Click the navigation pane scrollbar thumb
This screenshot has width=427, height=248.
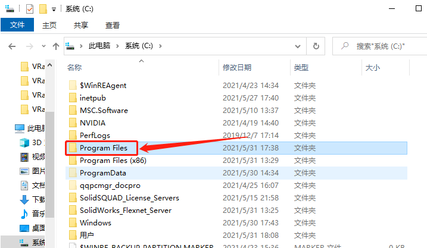pyautogui.click(x=50, y=164)
